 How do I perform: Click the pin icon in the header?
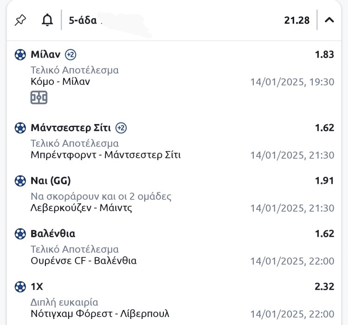(x=20, y=20)
